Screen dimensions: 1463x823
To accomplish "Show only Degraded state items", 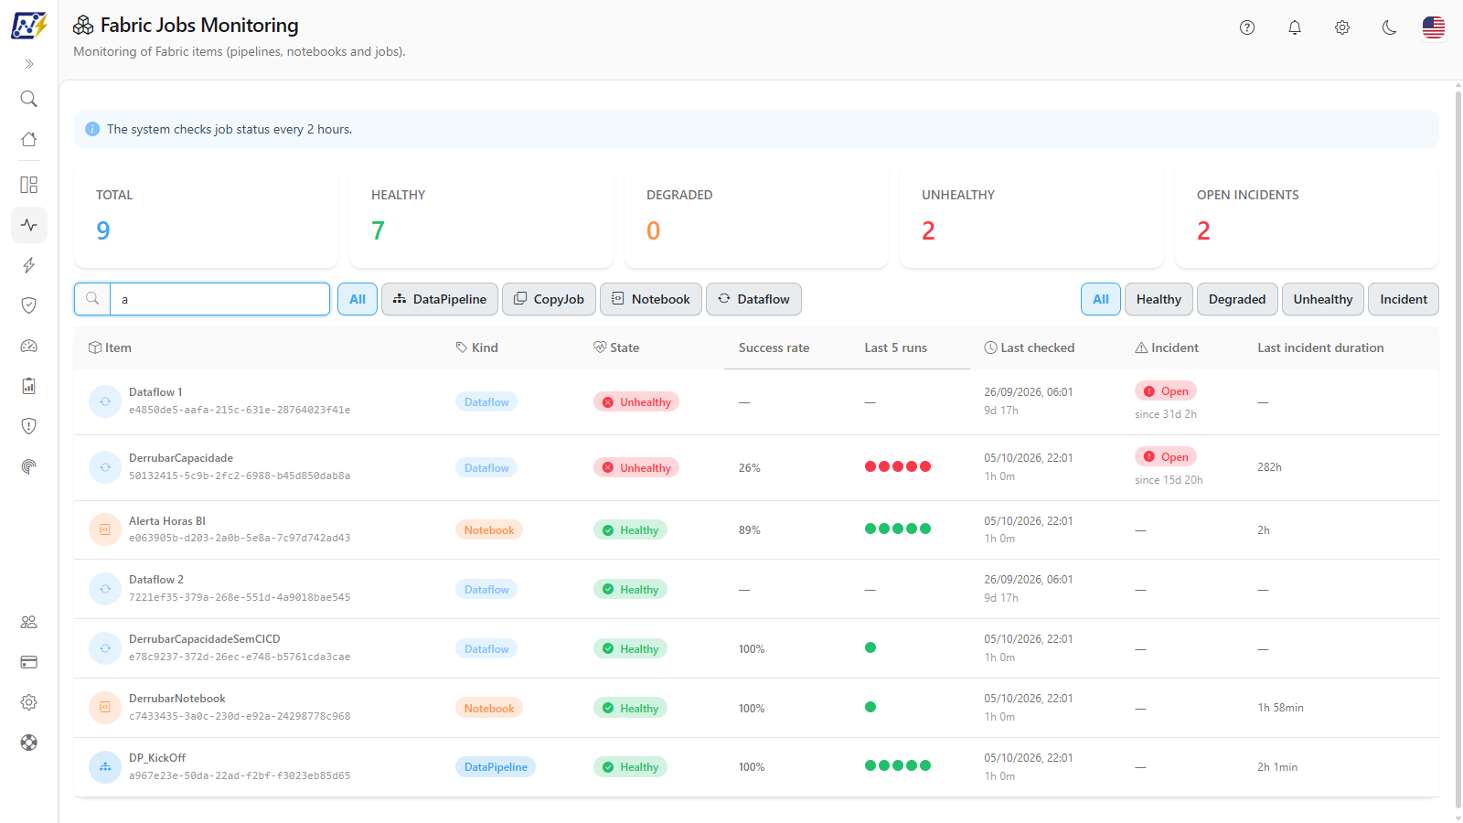I will 1237,299.
